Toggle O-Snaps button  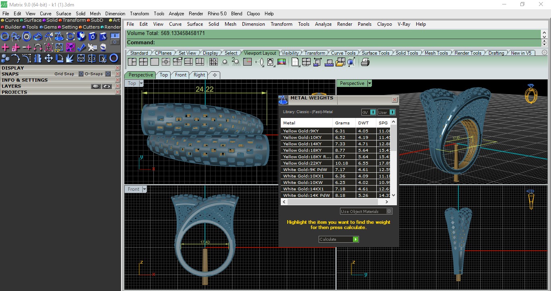click(x=108, y=74)
